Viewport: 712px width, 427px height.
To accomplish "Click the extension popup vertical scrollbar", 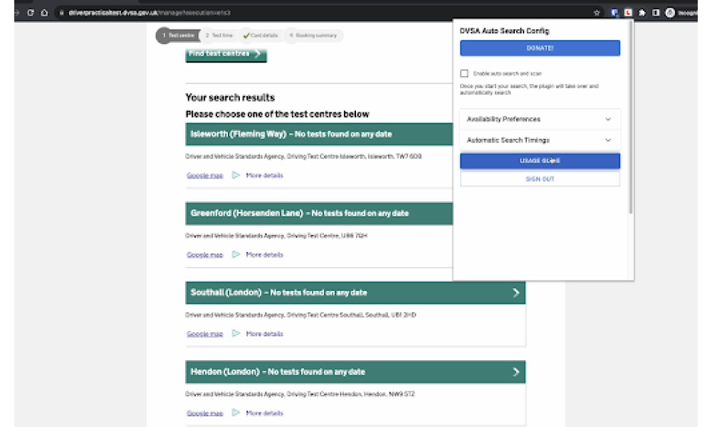I will tap(631, 118).
